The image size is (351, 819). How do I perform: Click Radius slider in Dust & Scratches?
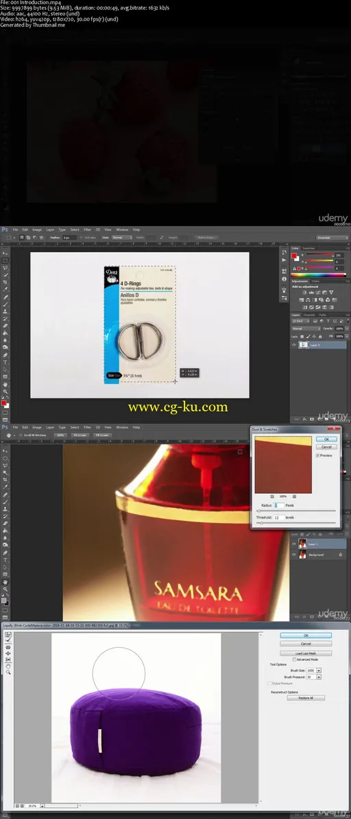coord(297,511)
